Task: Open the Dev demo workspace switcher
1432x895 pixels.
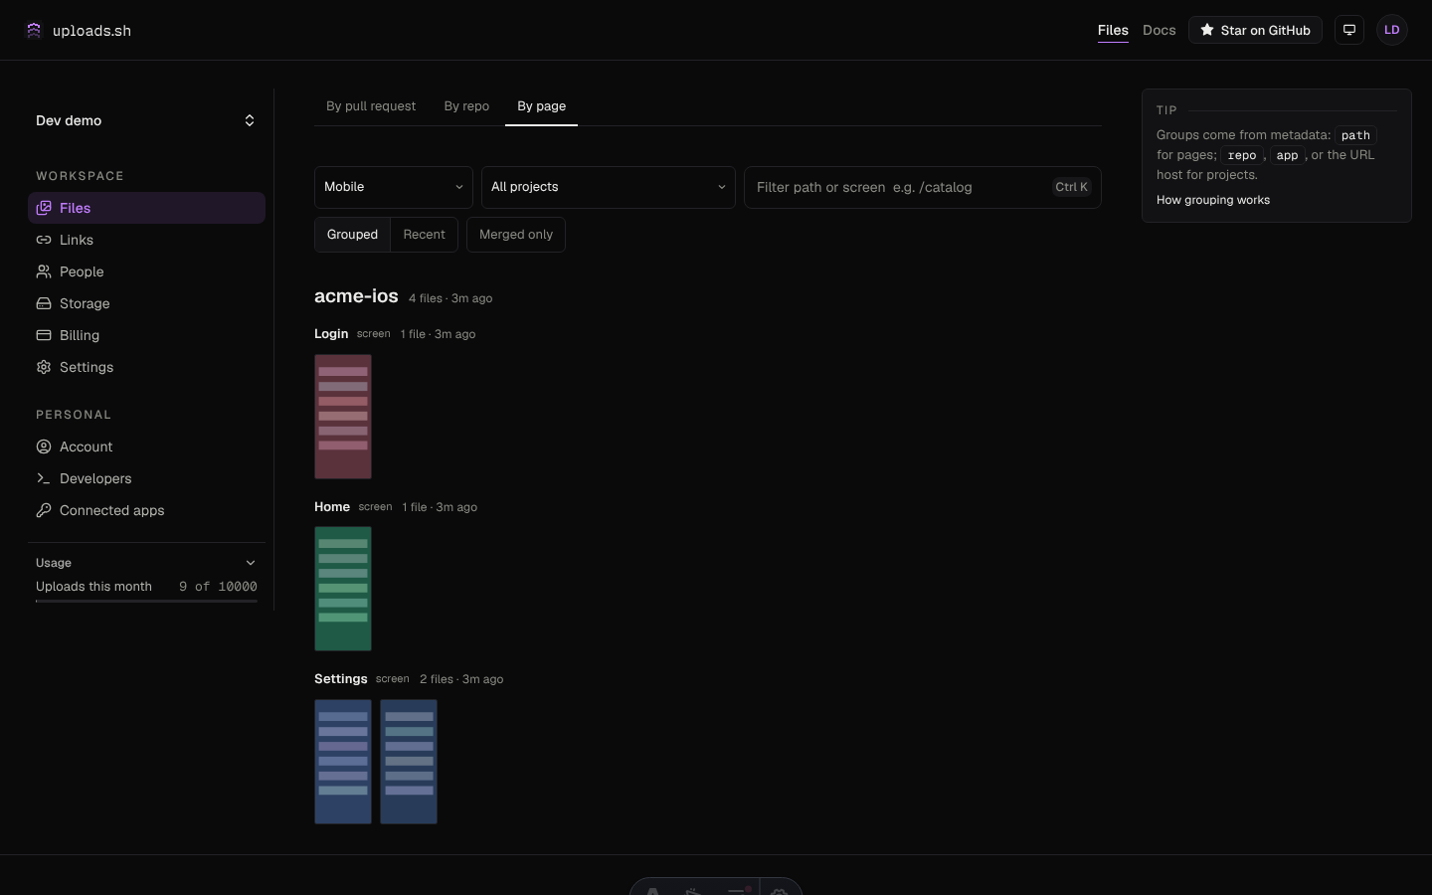Action: (146, 120)
